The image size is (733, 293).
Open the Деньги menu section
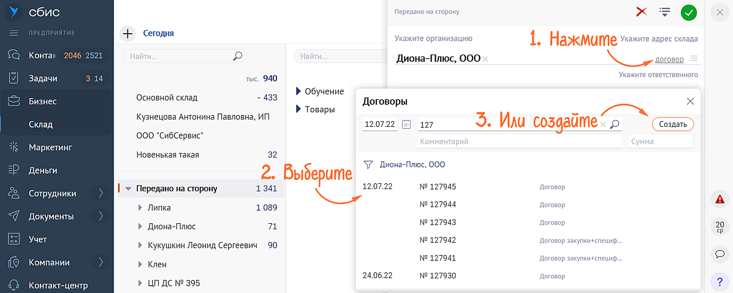point(43,170)
